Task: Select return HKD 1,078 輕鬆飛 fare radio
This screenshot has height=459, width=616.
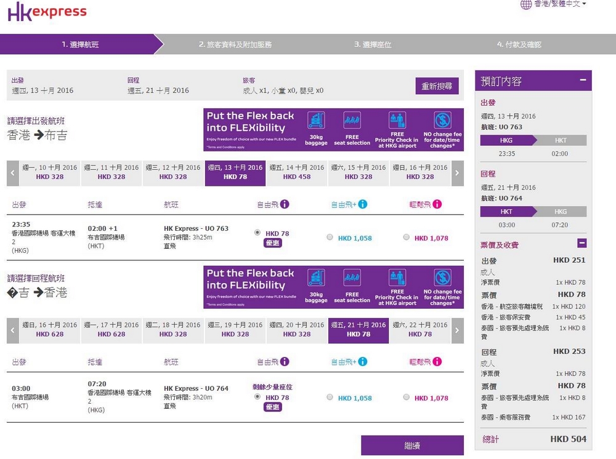Action: [406, 397]
